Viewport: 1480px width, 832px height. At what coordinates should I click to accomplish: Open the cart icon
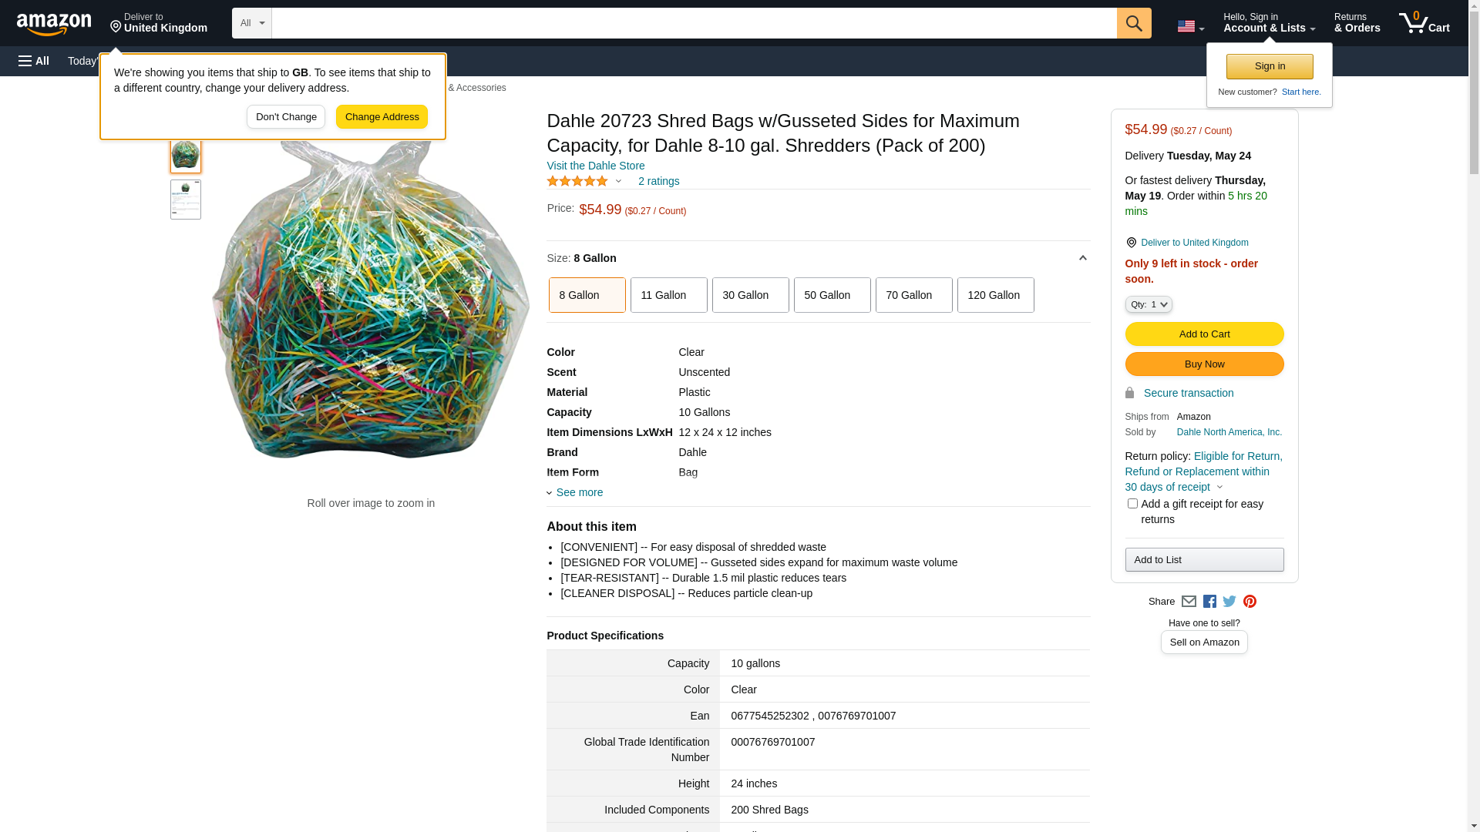pyautogui.click(x=1423, y=23)
